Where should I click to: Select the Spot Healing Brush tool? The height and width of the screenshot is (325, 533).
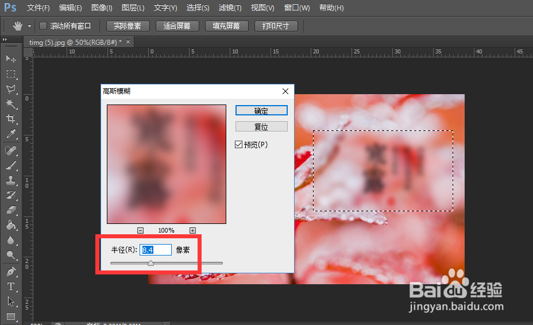point(11,150)
